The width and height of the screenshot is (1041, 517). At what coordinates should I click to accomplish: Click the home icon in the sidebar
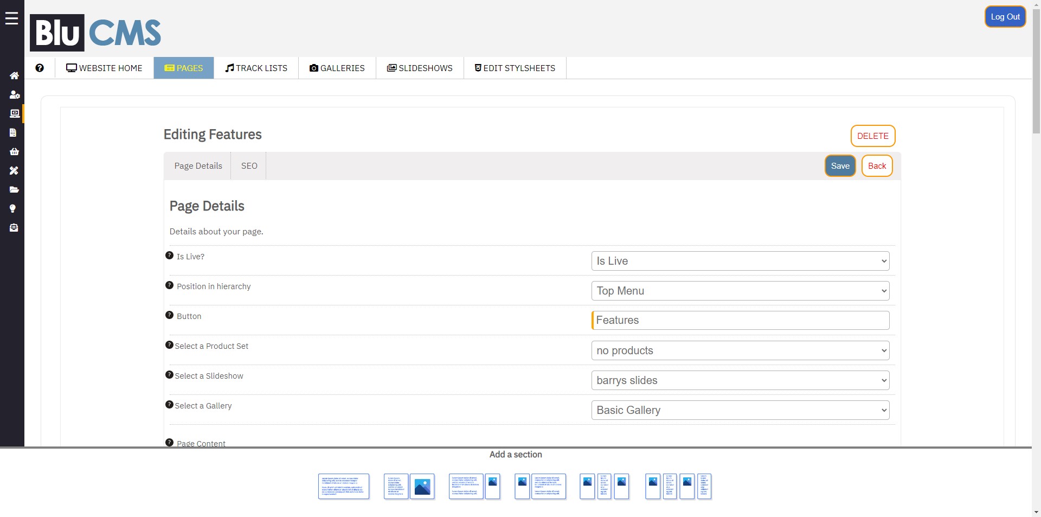coord(14,75)
